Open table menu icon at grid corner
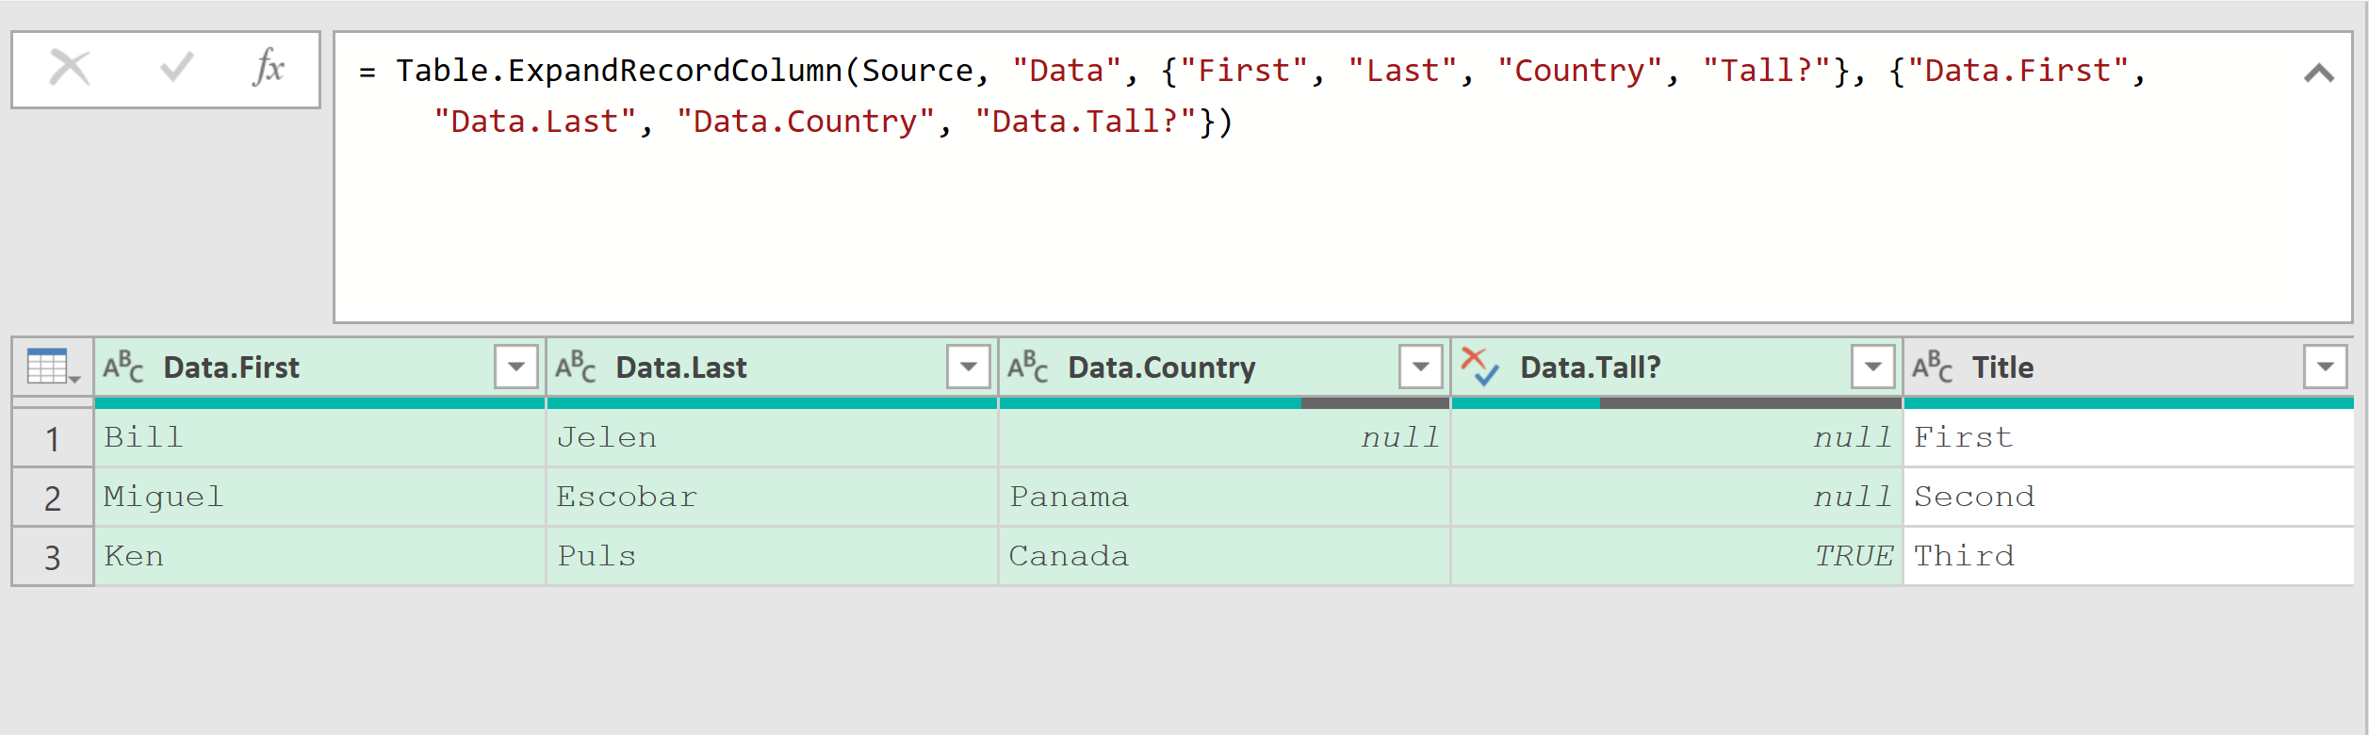 click(x=54, y=367)
